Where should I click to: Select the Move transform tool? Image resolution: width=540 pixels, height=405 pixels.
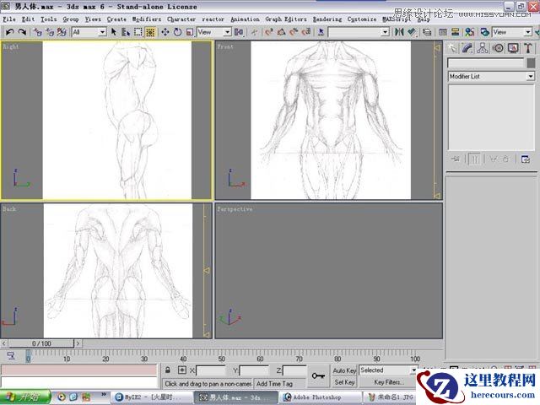[165, 32]
